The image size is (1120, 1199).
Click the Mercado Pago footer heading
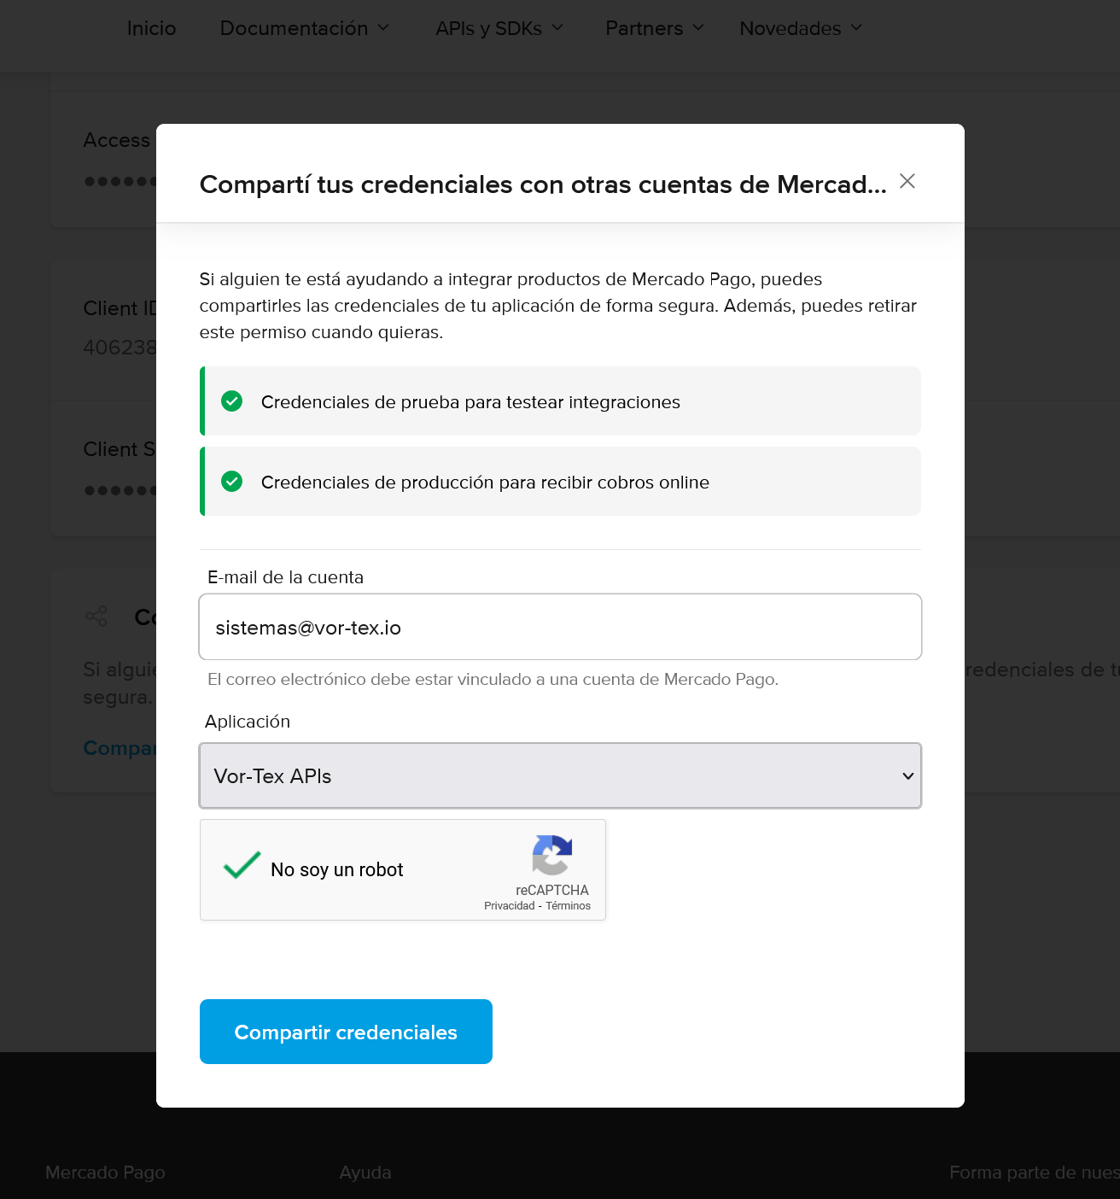click(105, 1173)
